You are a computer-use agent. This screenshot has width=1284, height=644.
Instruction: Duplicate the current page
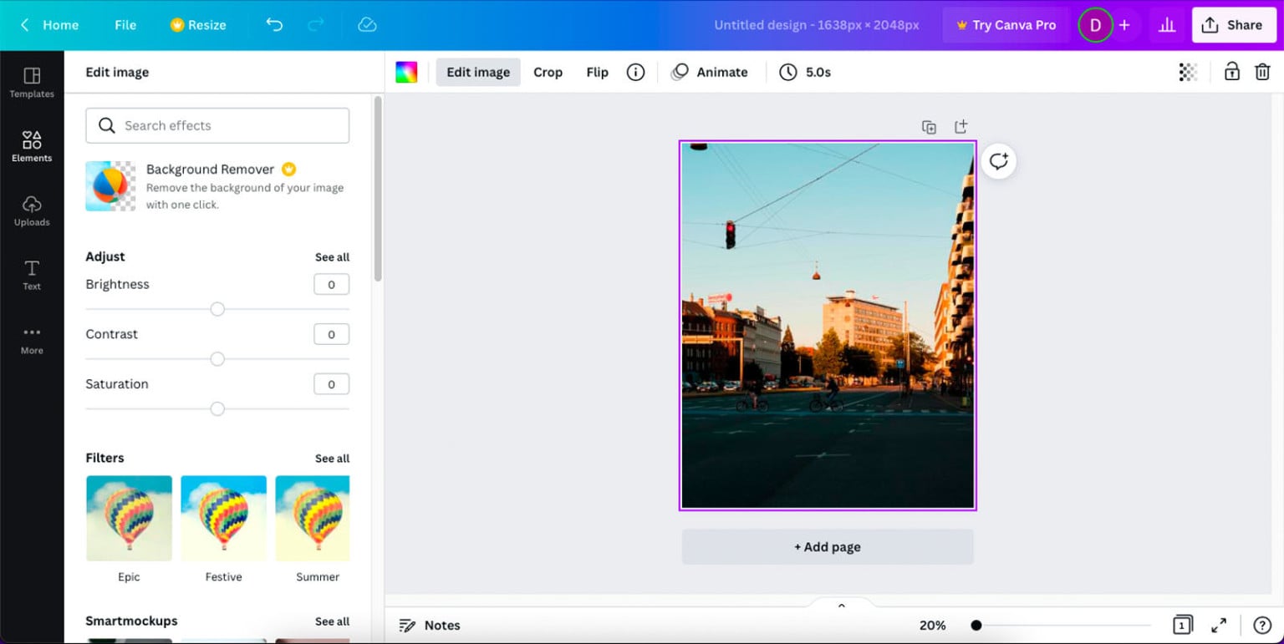(x=929, y=126)
